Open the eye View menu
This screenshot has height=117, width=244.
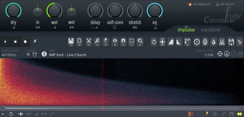point(115,42)
